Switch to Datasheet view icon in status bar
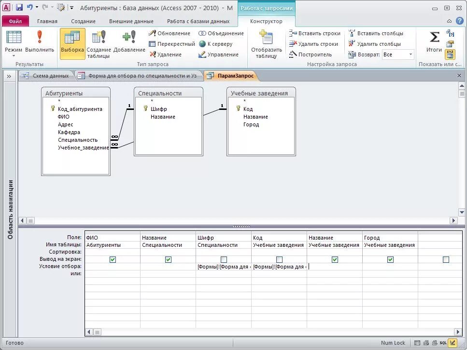467x350 pixels. (417, 343)
